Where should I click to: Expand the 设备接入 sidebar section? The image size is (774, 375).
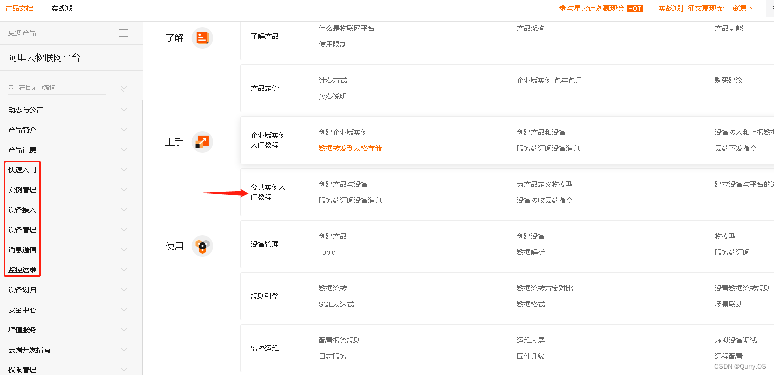pyautogui.click(x=124, y=210)
